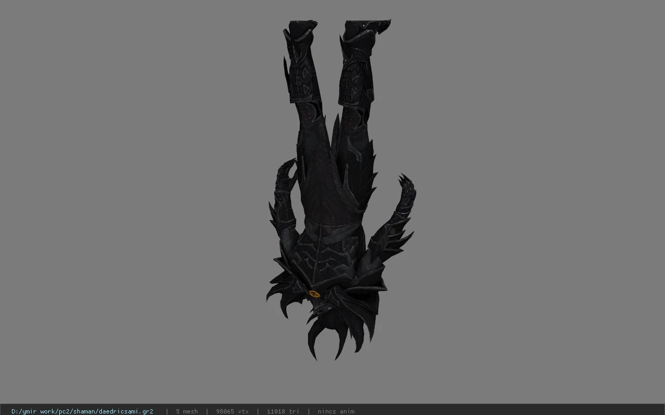Click the "5 mesh" status entry
This screenshot has height=415, width=665.
pyautogui.click(x=187, y=411)
